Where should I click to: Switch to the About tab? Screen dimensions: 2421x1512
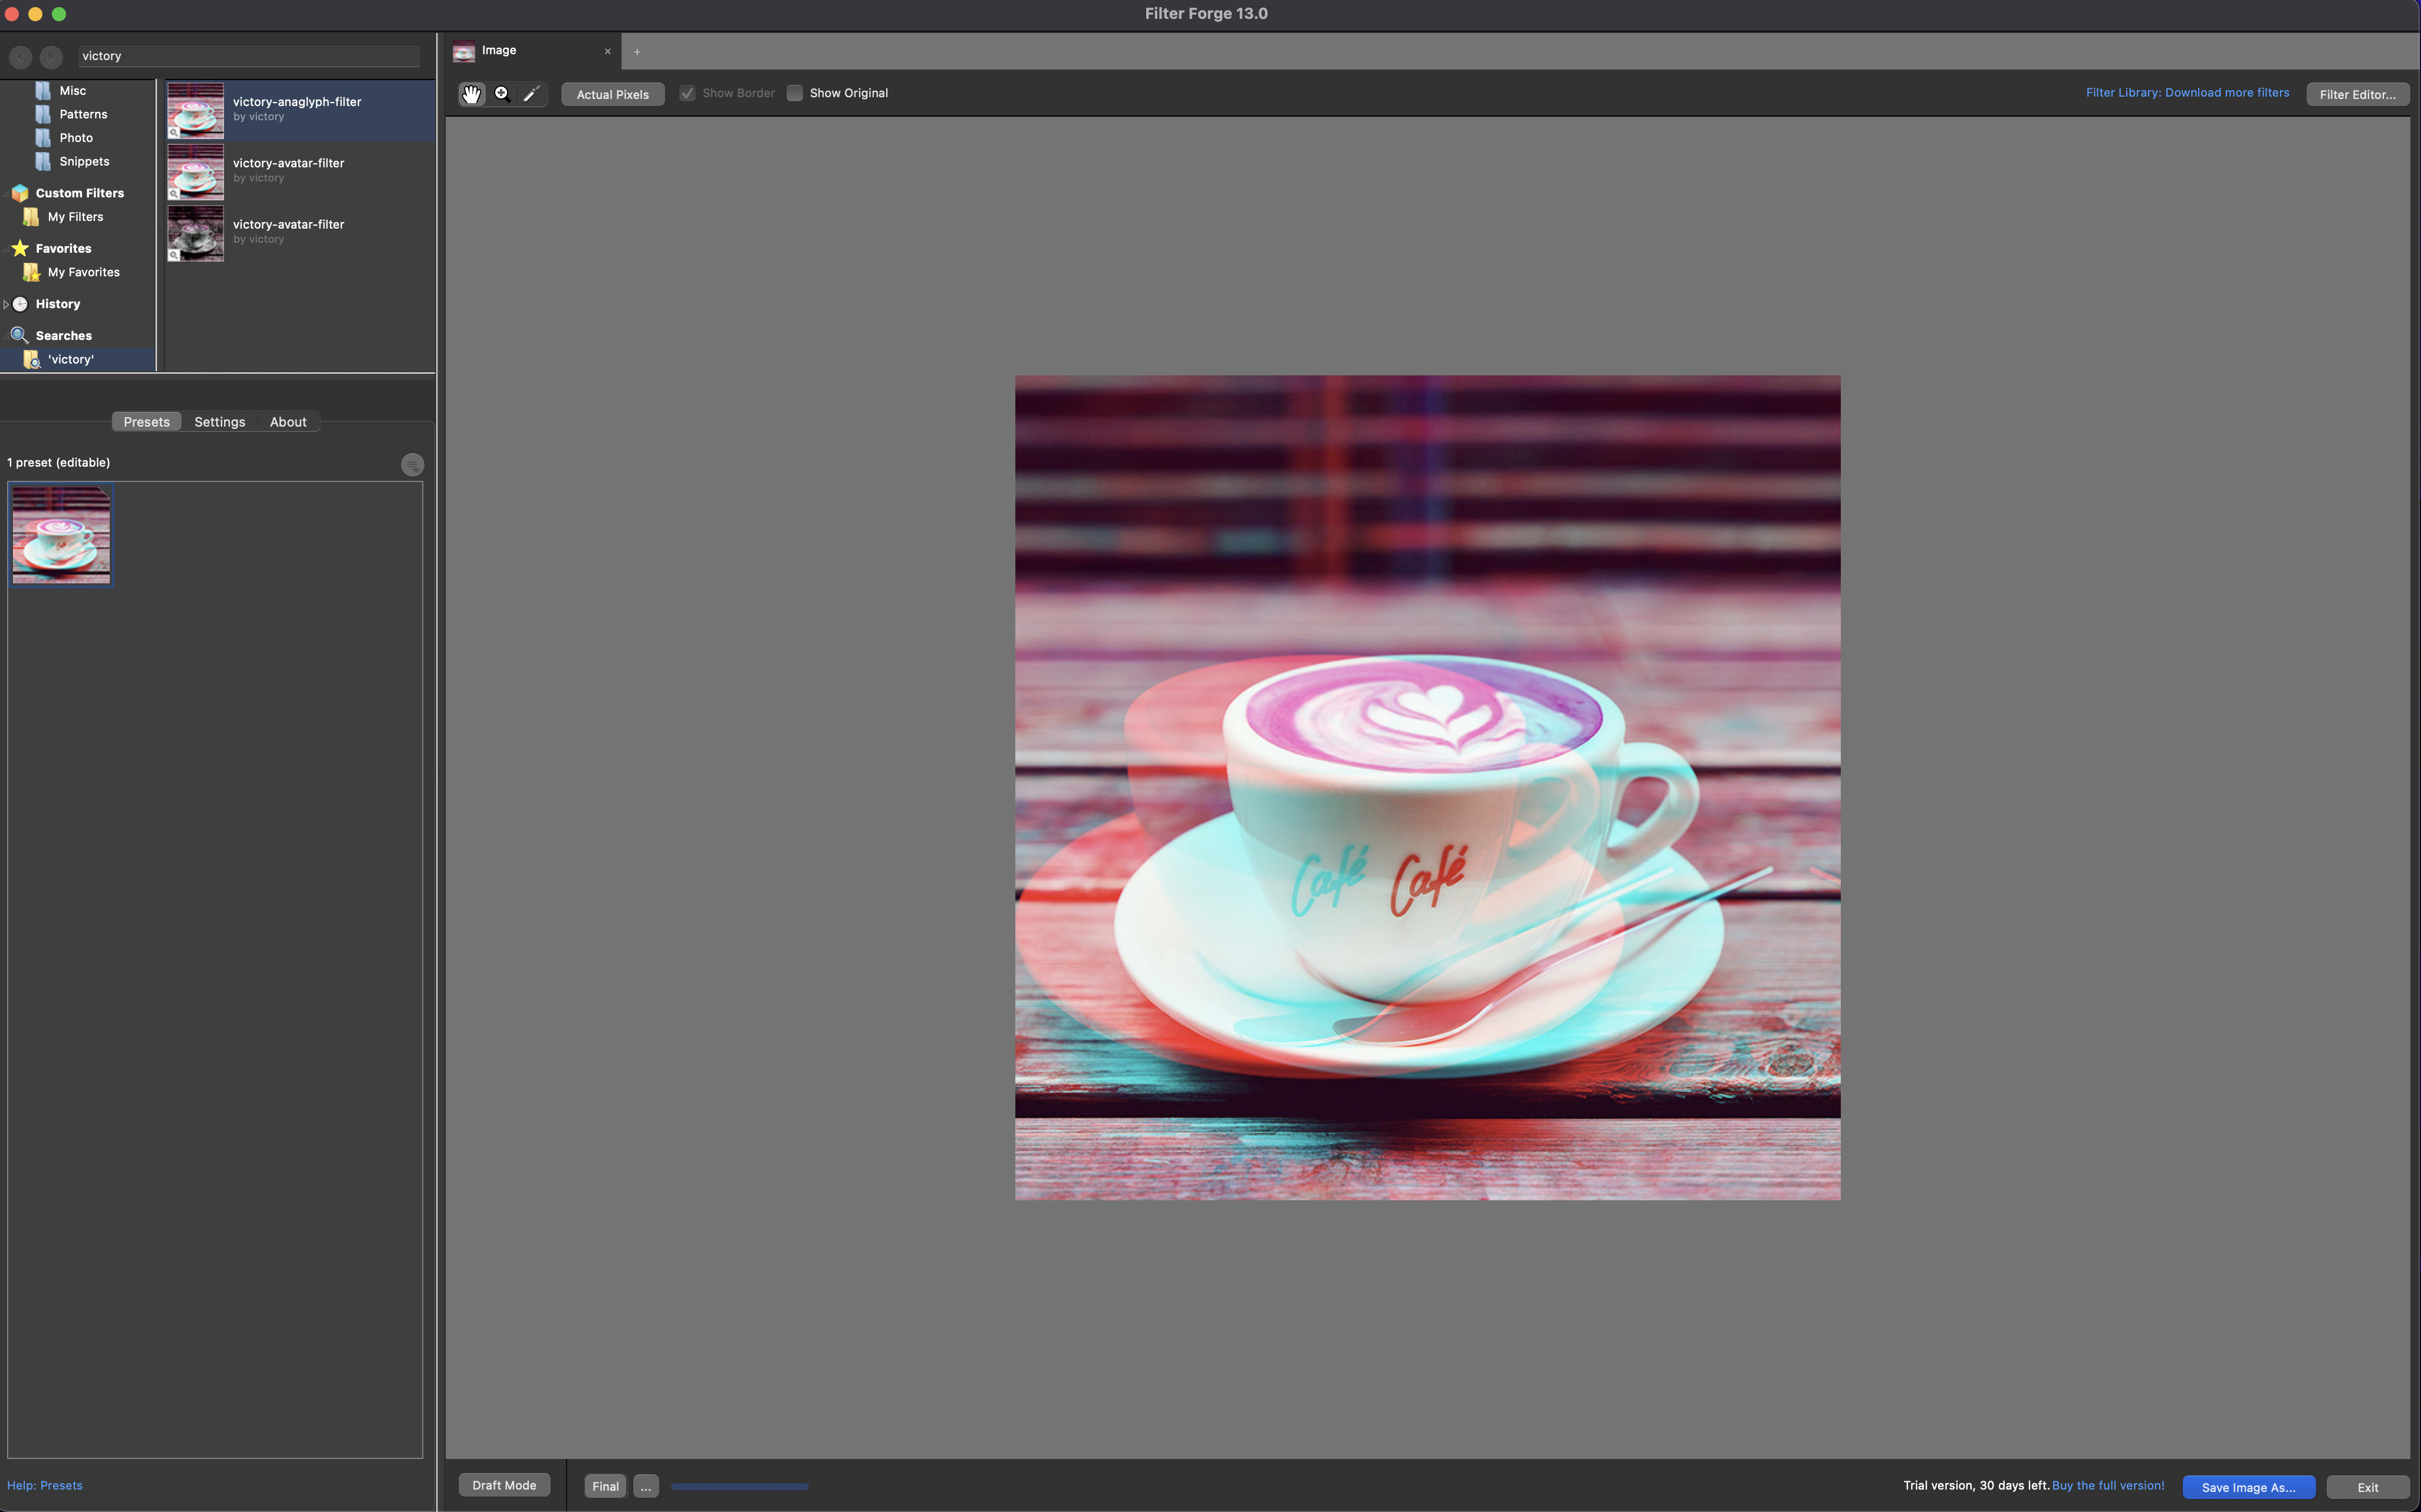click(288, 422)
